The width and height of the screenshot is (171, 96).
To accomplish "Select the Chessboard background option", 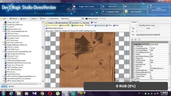I will [x=100, y=25].
